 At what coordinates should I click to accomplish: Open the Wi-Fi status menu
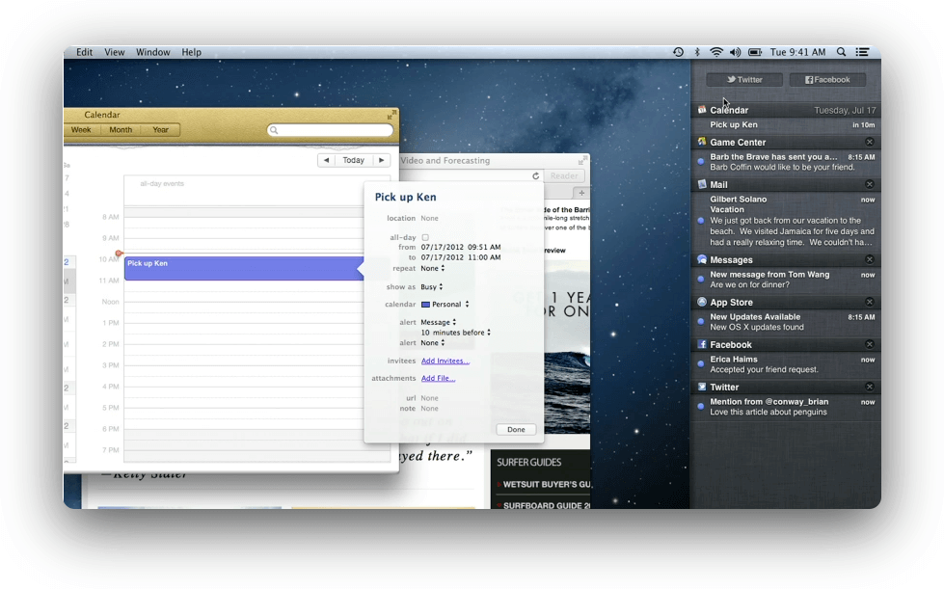pyautogui.click(x=715, y=52)
